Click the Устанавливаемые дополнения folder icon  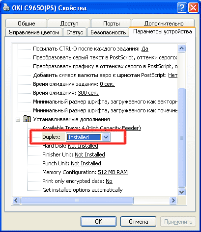27,119
